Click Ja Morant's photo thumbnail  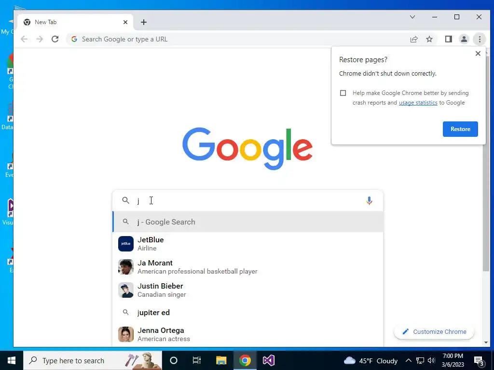[126, 267]
